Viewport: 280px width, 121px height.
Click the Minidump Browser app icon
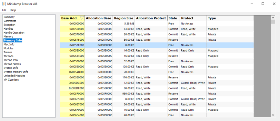pos(4,4)
